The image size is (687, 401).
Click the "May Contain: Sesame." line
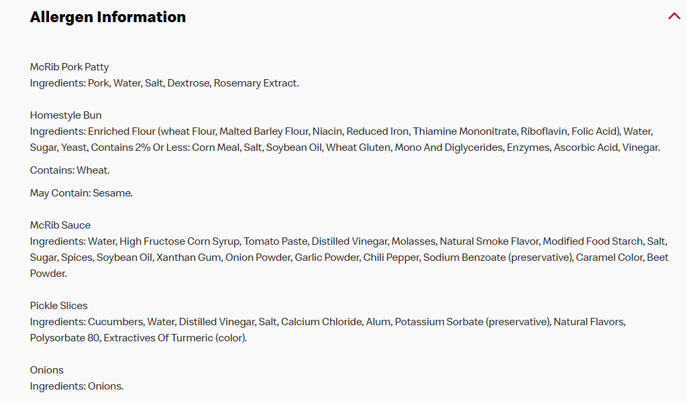click(x=81, y=193)
